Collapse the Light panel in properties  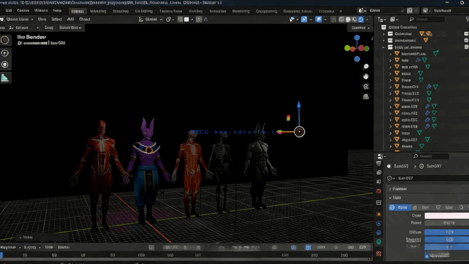pos(390,198)
